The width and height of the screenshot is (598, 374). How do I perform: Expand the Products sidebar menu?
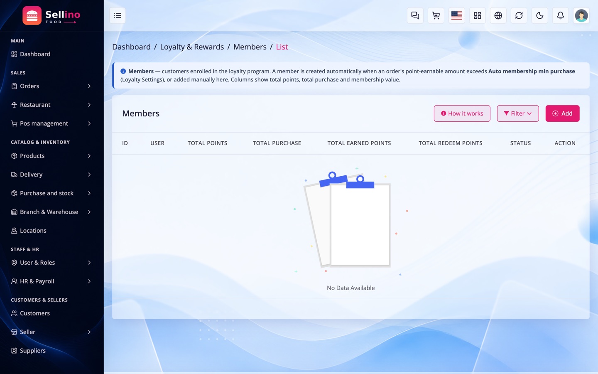point(51,156)
